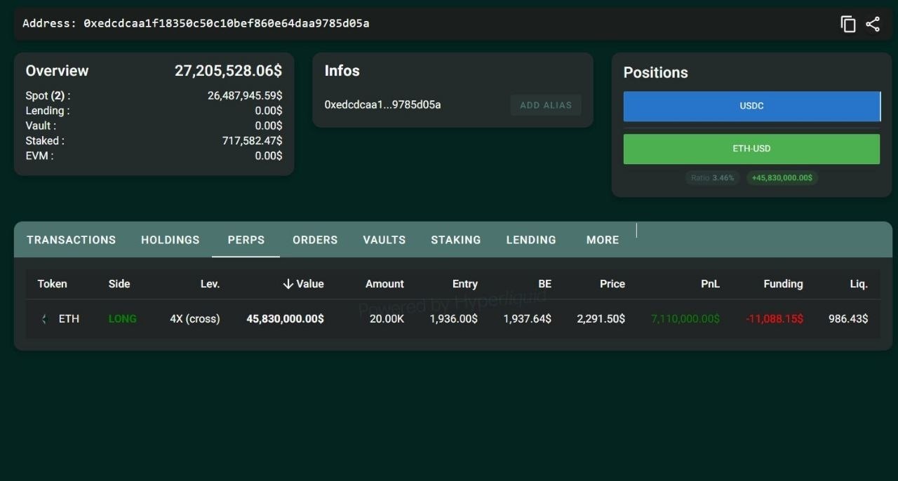Open the Vaults tab
Screen dimensions: 898x481
point(384,240)
